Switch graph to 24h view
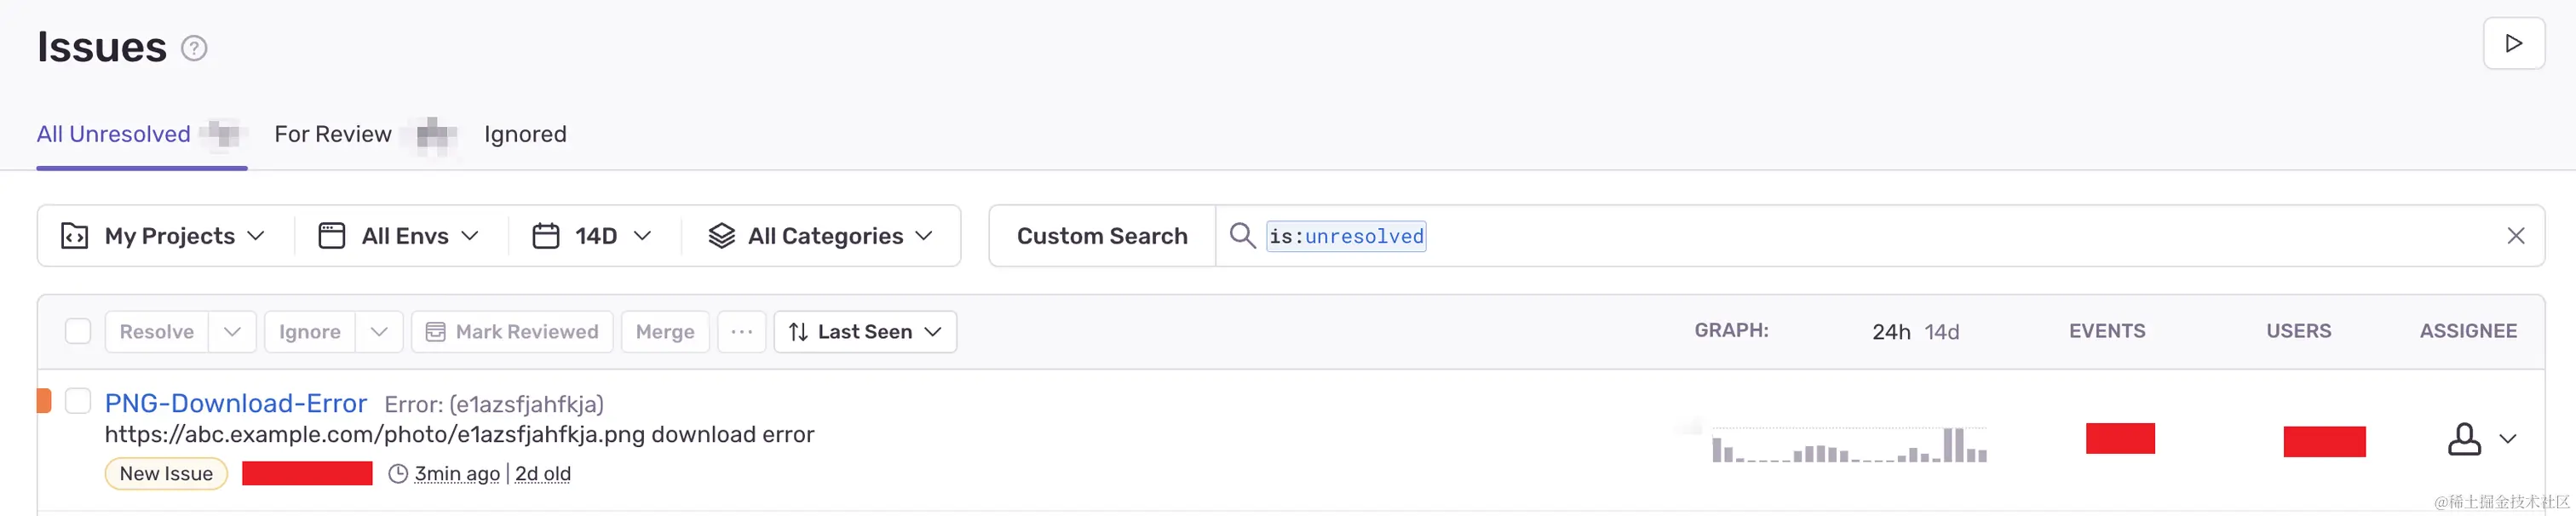Screen dimensions: 2576x516 [x=1890, y=332]
